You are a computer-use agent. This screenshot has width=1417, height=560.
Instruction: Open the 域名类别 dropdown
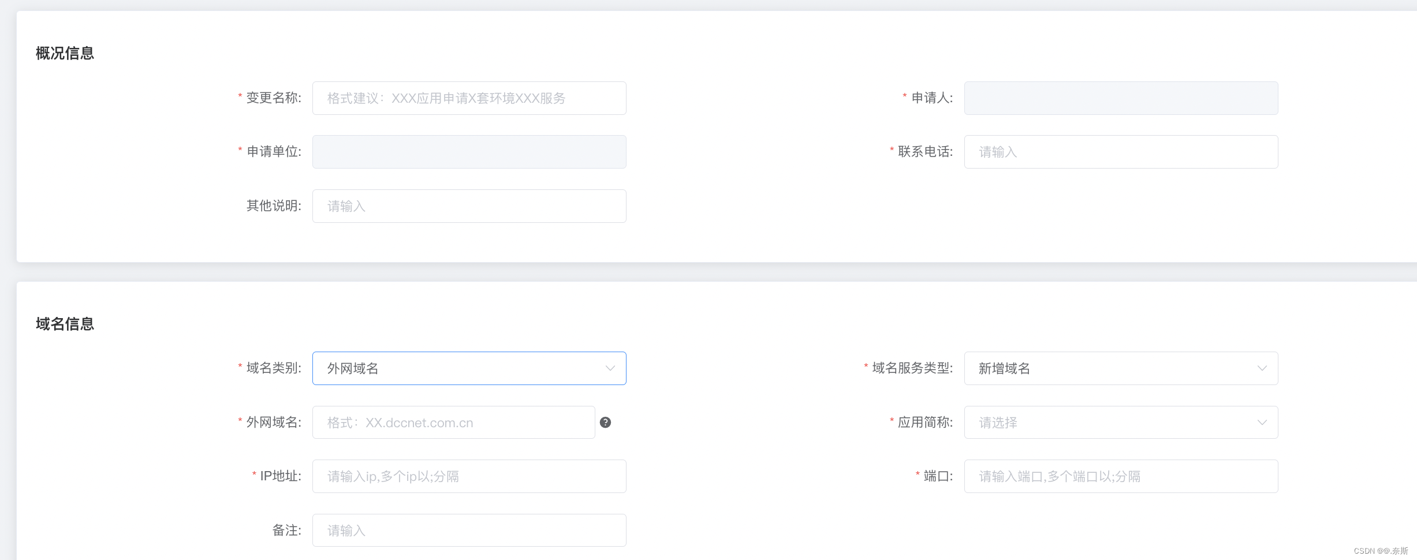pos(468,368)
